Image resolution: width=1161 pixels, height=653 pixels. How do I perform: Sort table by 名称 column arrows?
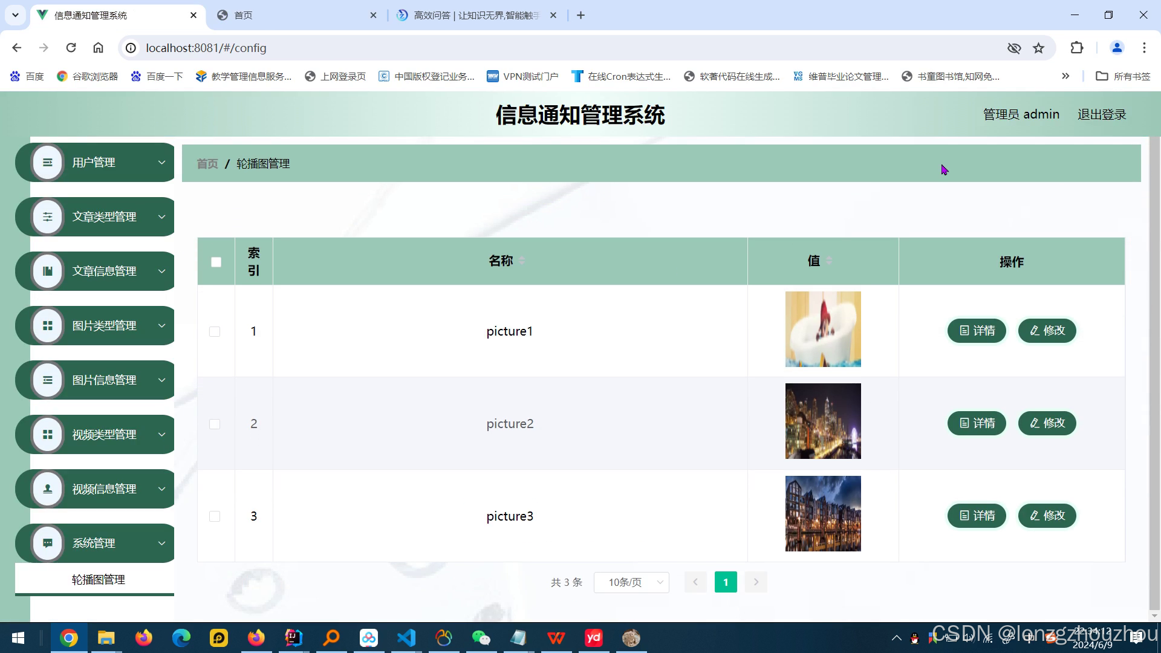[522, 261]
